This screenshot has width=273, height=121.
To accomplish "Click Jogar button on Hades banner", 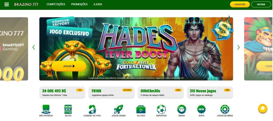I will point(69,66).
